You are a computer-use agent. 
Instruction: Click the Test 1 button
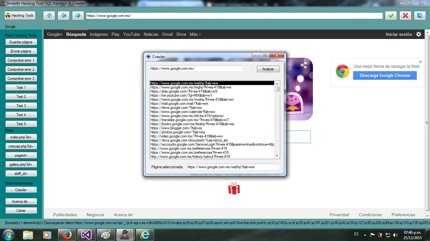21,88
